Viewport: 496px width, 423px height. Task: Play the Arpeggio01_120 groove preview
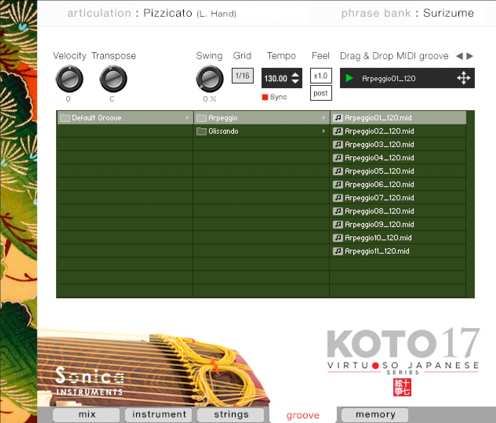click(349, 78)
